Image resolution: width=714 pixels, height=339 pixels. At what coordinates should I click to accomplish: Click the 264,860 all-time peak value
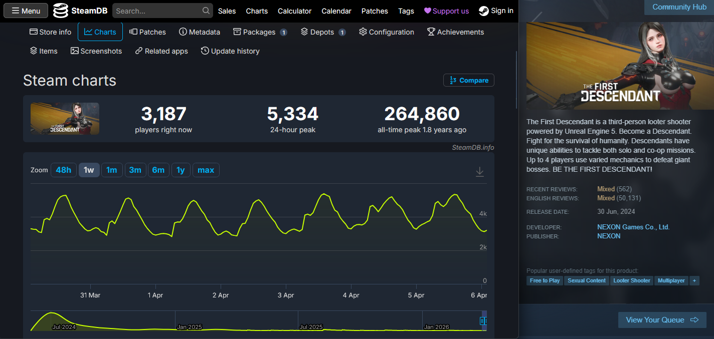[422, 114]
